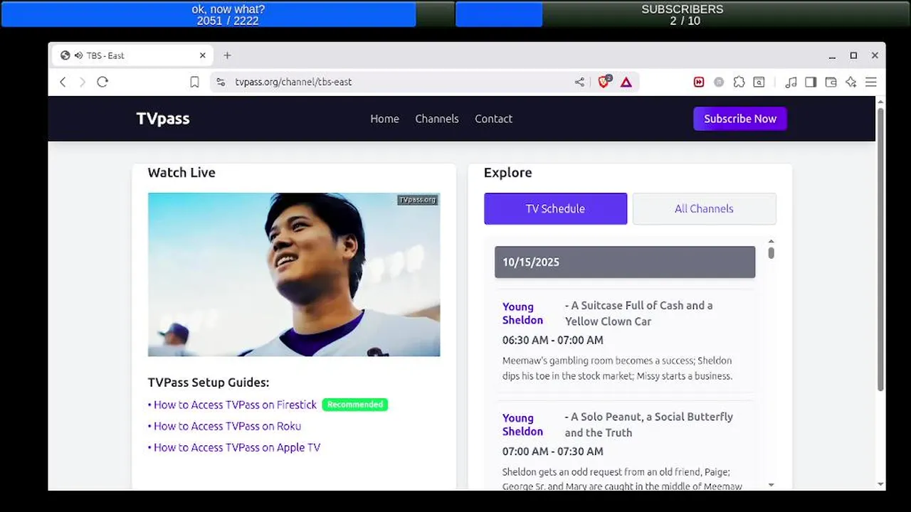This screenshot has height=512, width=911.
Task: Open site information icon beside the URL
Action: point(221,82)
